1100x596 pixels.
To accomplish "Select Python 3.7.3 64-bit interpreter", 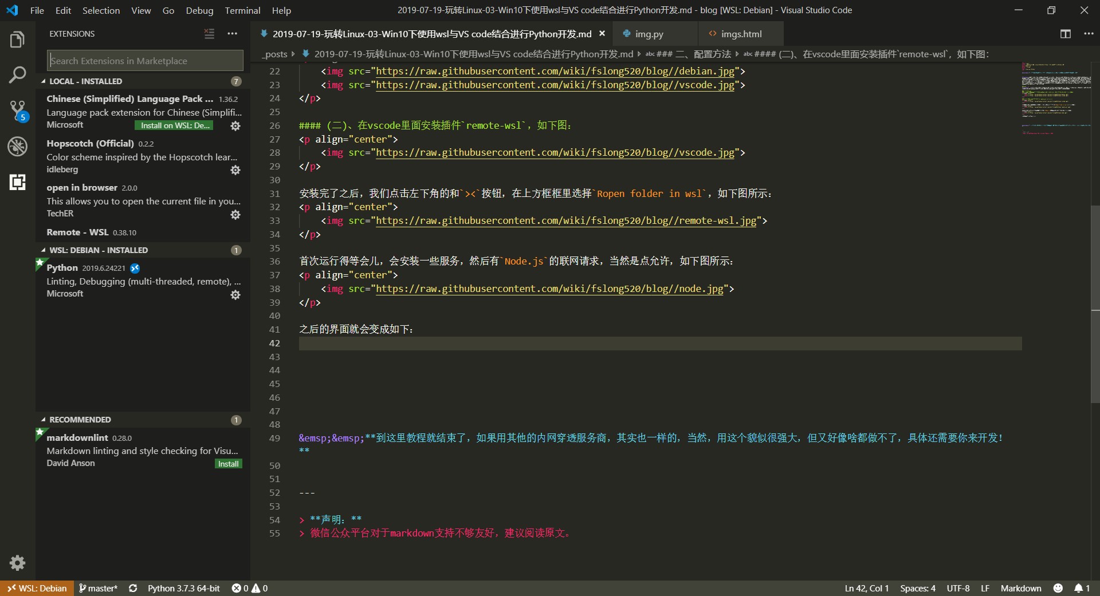I will (x=183, y=588).
